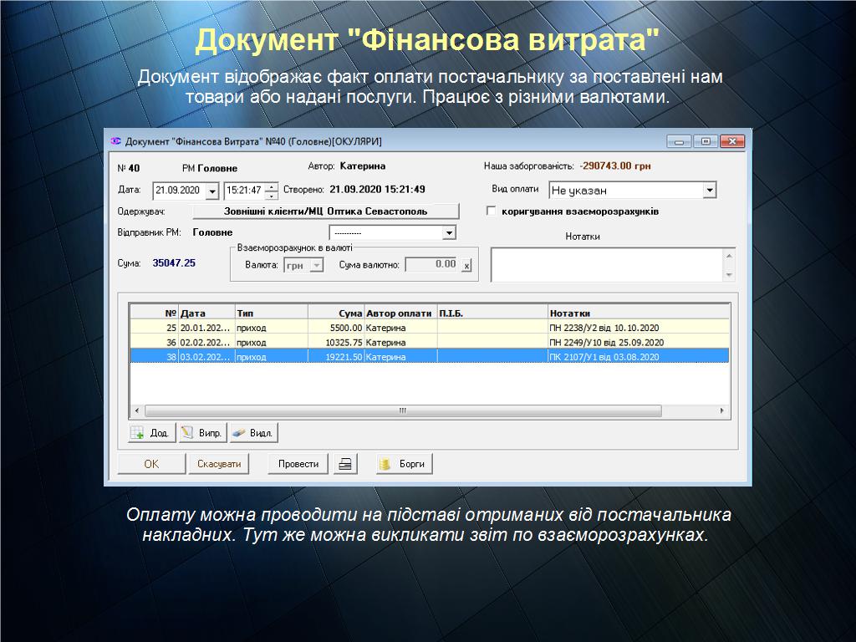Click the Видл. delete row button
856x642 pixels.
pyautogui.click(x=252, y=433)
